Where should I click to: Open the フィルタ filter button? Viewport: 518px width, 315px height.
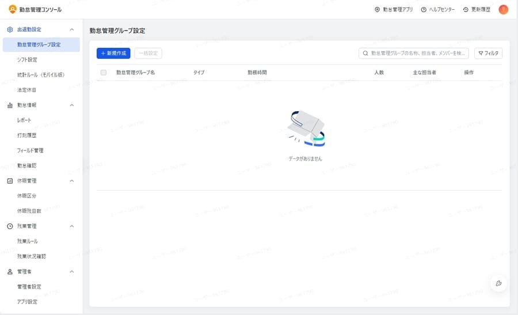pyautogui.click(x=488, y=53)
